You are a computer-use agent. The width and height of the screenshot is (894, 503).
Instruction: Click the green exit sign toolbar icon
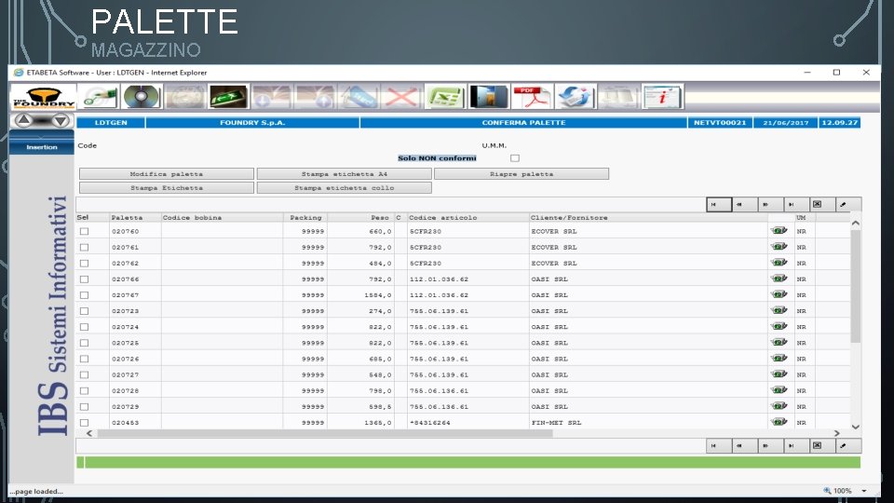click(228, 97)
